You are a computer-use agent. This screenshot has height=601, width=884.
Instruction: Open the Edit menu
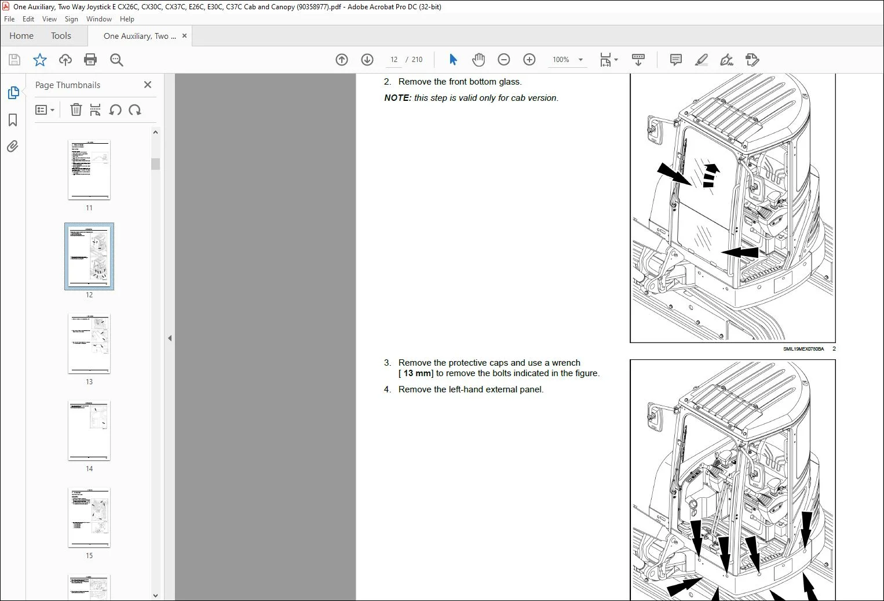pyautogui.click(x=28, y=19)
